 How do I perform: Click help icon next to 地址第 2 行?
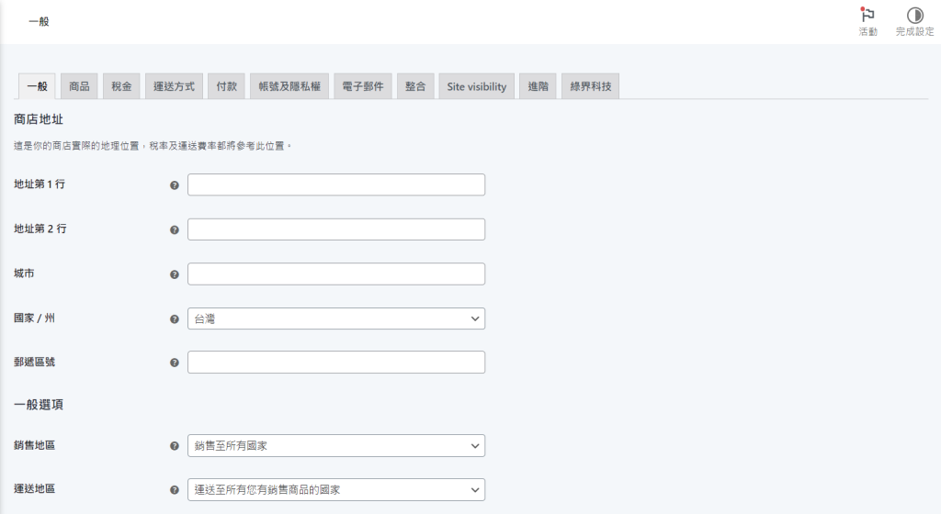pyautogui.click(x=175, y=230)
